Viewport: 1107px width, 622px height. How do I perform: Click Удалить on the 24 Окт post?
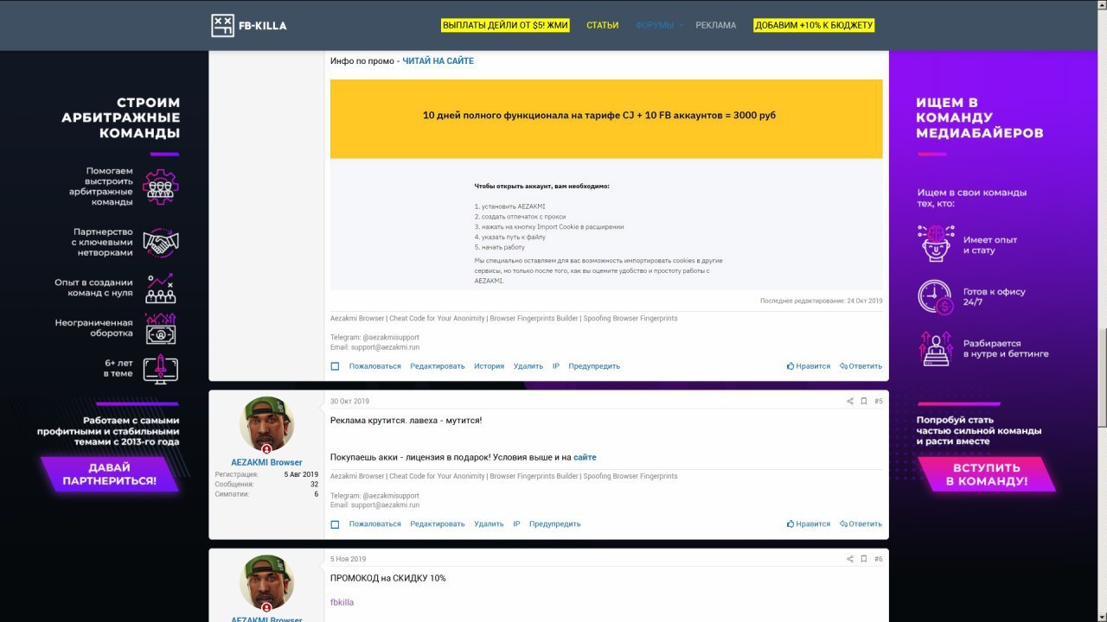(x=528, y=366)
